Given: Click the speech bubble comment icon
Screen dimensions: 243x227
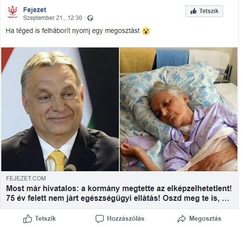Looking at the screenshot, I should (x=99, y=219).
